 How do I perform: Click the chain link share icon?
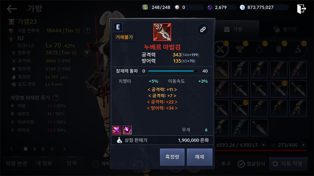tap(203, 30)
